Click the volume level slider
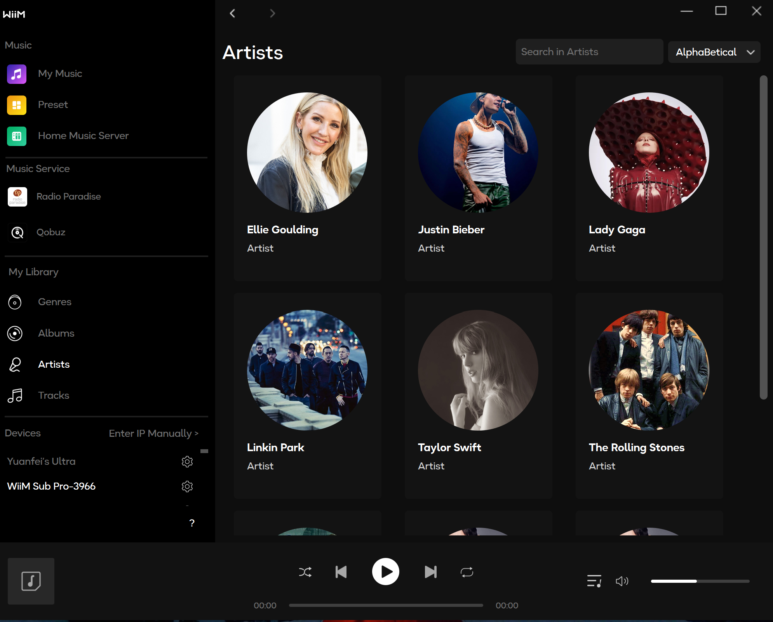Screen dimensions: 773x622 tap(700, 581)
